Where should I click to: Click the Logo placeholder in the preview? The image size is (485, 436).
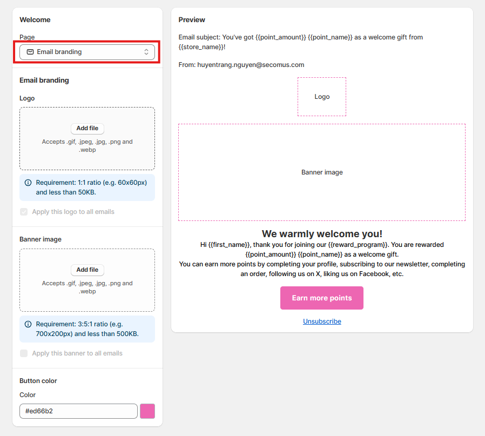(x=321, y=97)
